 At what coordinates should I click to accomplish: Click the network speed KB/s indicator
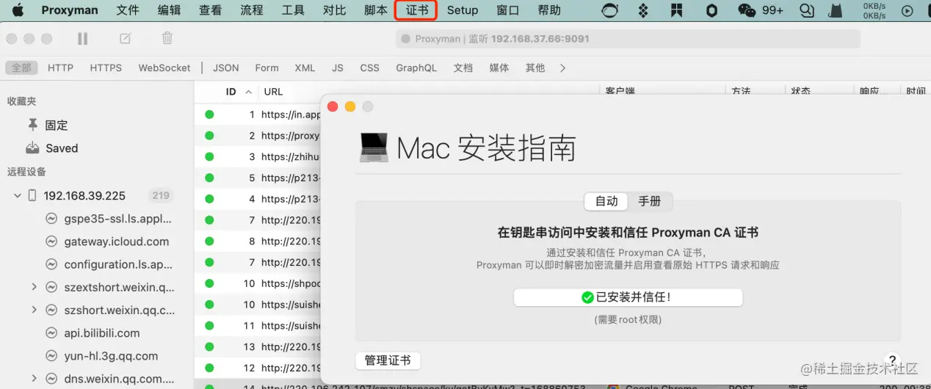tap(874, 10)
